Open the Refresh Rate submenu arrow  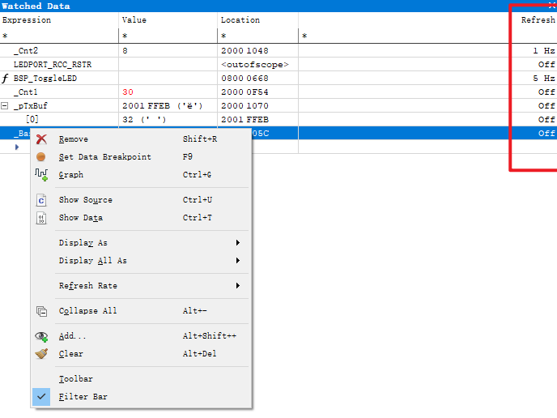[x=238, y=286]
